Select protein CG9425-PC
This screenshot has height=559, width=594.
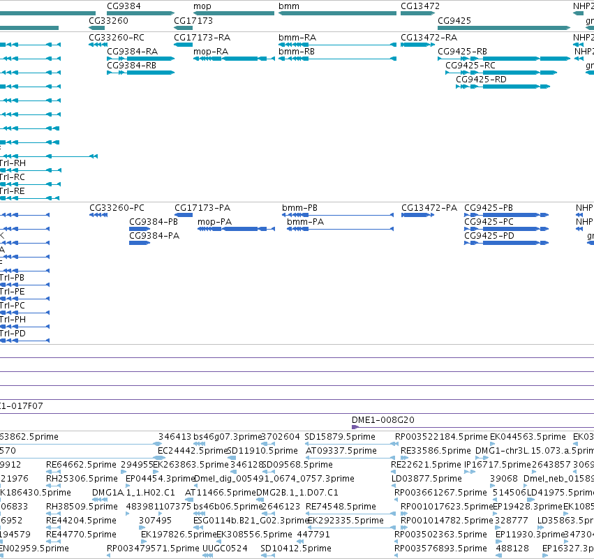tap(507, 229)
